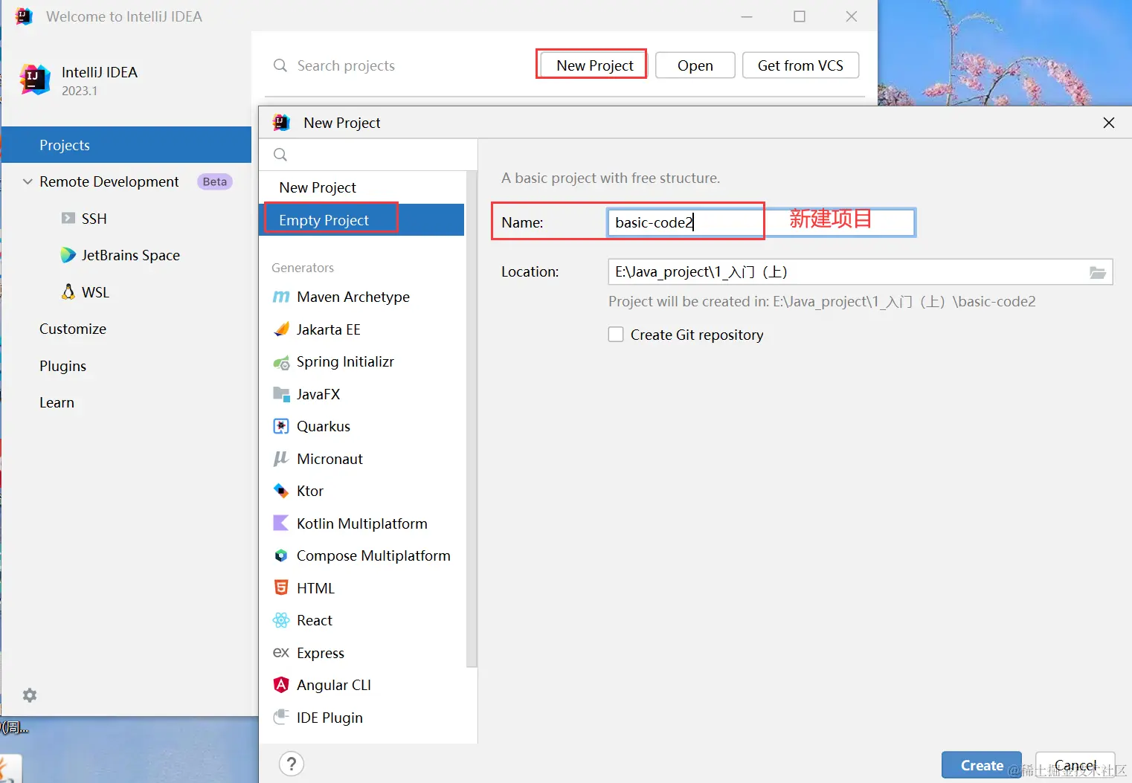
Task: Click the Quarkus generator icon
Action: pyautogui.click(x=281, y=426)
